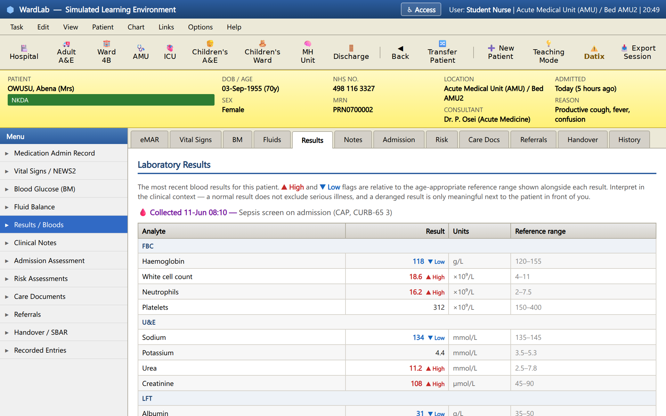The height and width of the screenshot is (416, 666).
Task: Open the Help menu
Action: point(234,27)
